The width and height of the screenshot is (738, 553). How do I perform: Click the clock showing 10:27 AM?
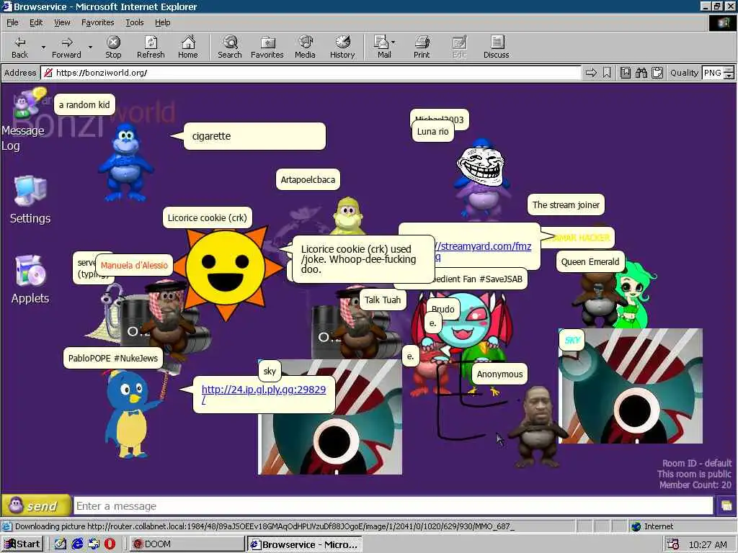pyautogui.click(x=708, y=544)
